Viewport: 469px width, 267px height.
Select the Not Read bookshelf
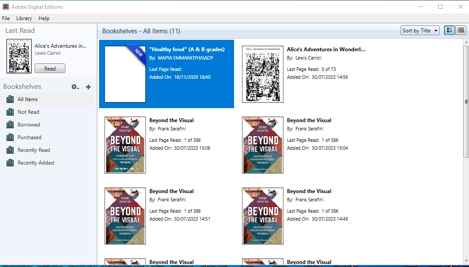click(48, 112)
